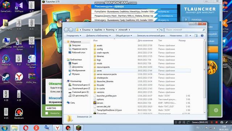Refresh the Explorer address bar
The height and width of the screenshot is (131, 232).
[x=161, y=30]
